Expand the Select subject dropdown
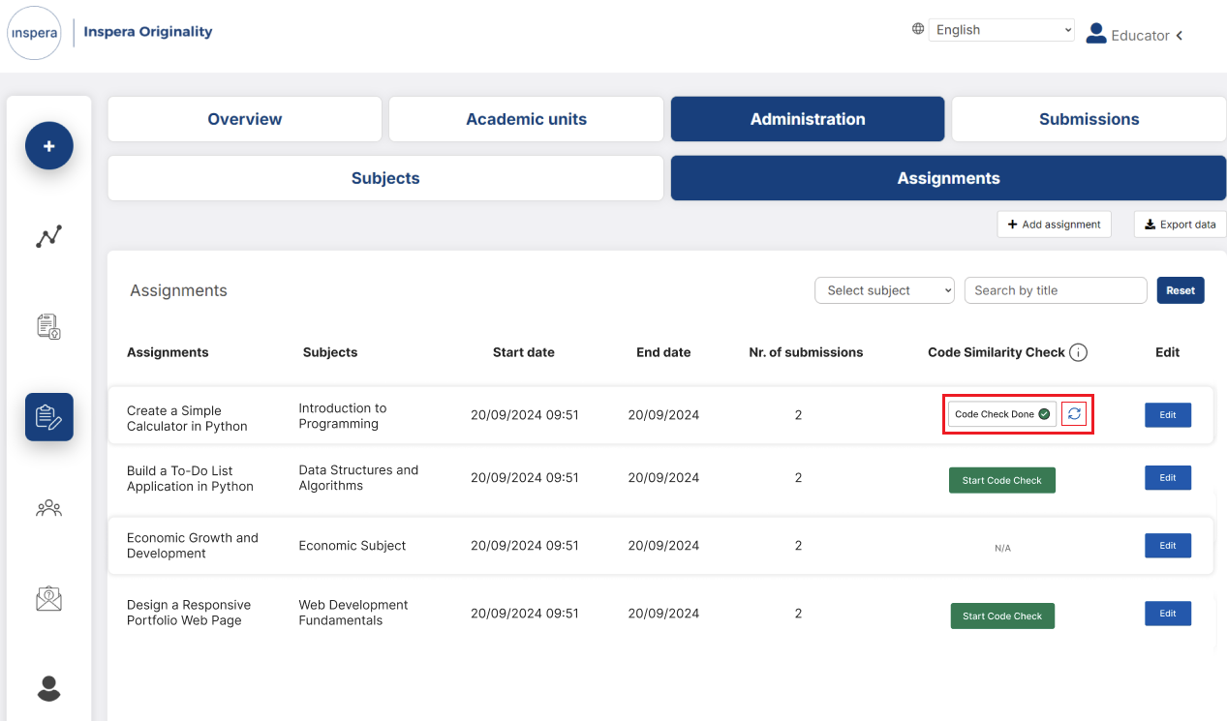This screenshot has height=721, width=1227. tap(884, 290)
